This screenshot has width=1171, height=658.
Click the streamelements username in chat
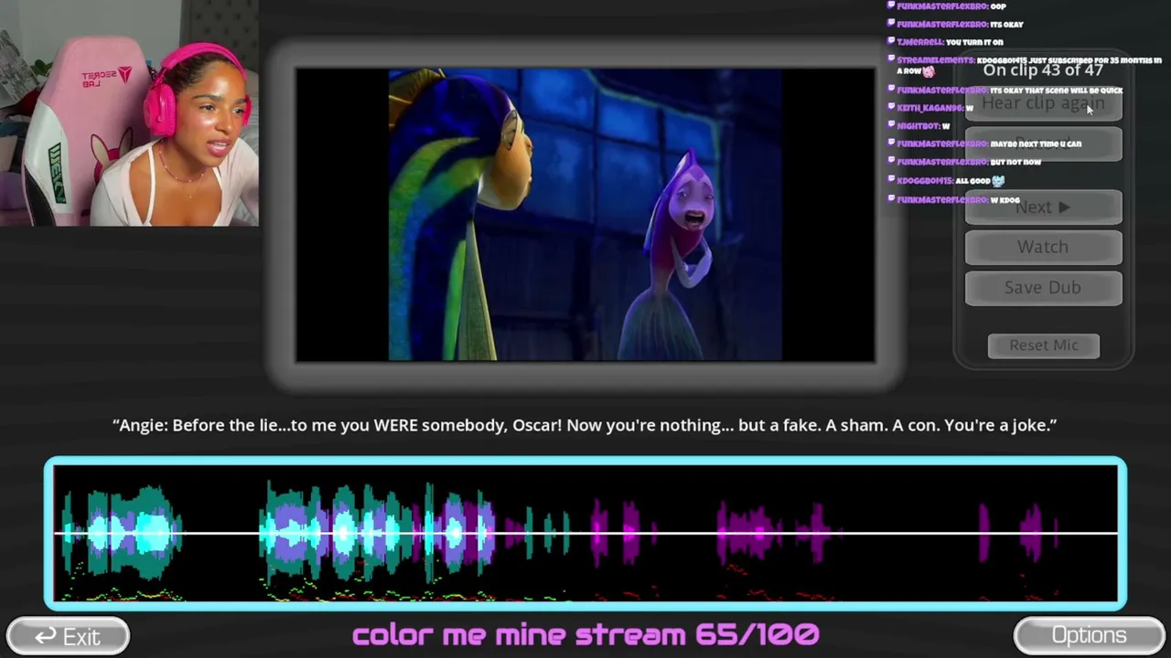pyautogui.click(x=936, y=60)
